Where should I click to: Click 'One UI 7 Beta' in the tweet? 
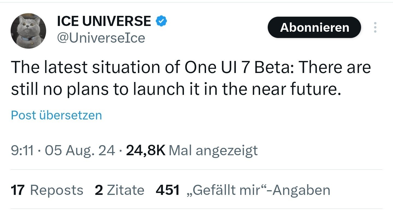222,67
